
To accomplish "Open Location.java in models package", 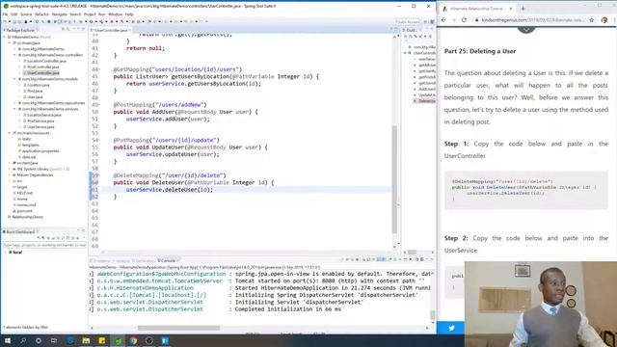I will pos(37,85).
